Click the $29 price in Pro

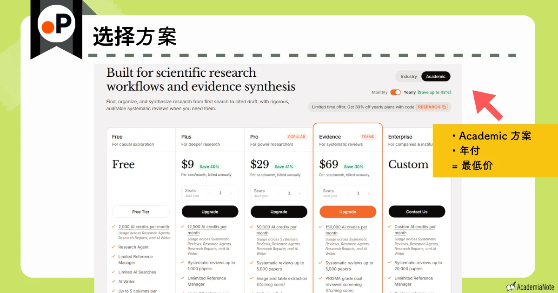(259, 165)
